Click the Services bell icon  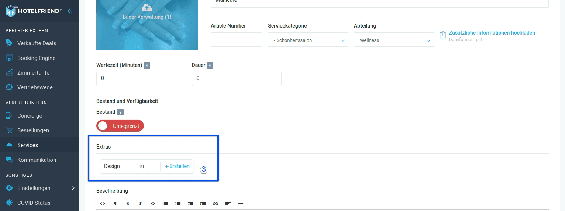(9, 145)
